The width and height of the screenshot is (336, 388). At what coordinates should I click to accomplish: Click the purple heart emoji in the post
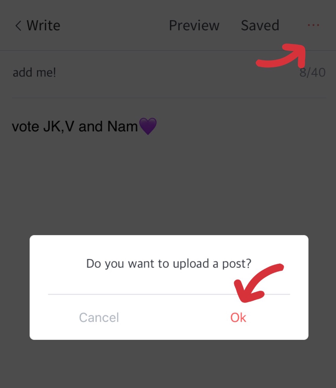click(148, 126)
